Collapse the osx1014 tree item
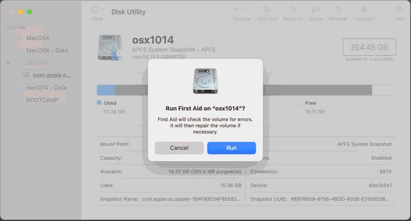The width and height of the screenshot is (411, 221). pyautogui.click(x=8, y=63)
